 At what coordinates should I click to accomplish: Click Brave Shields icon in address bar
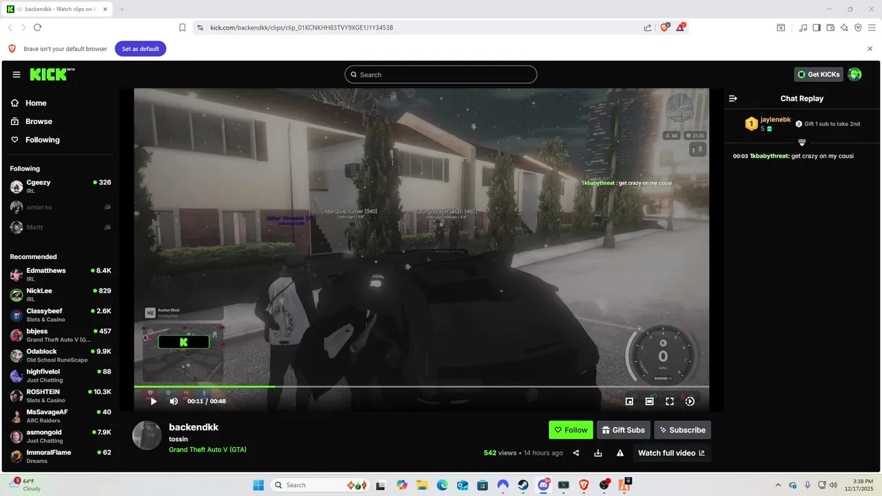pos(665,28)
